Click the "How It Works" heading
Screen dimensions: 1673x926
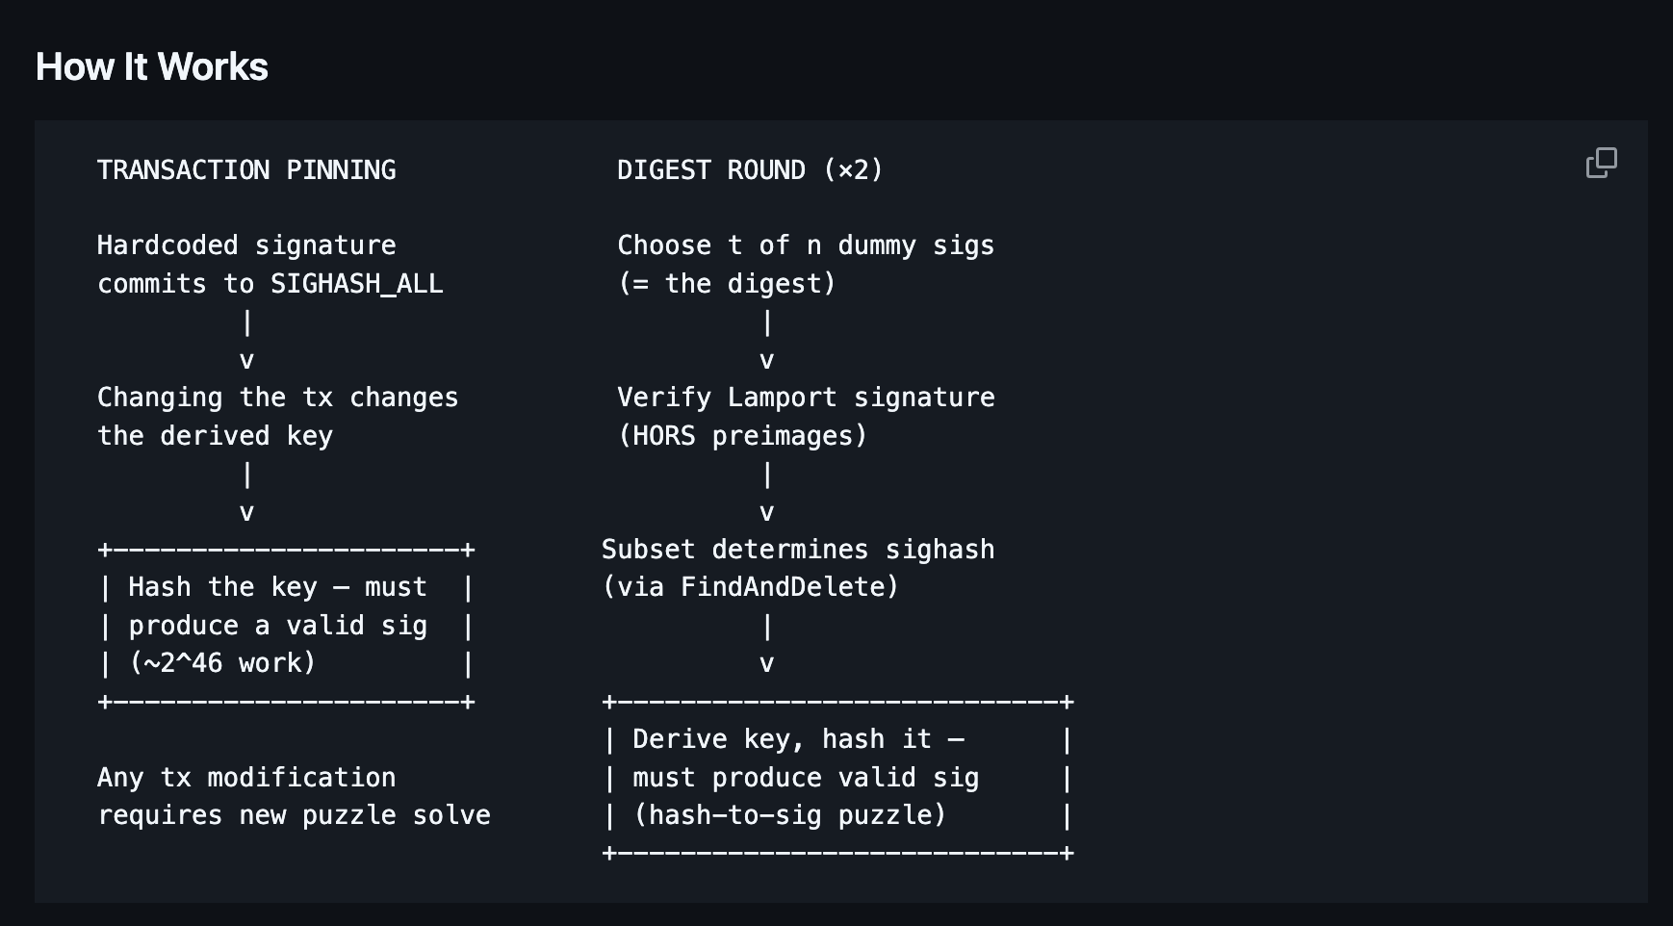pos(151,66)
